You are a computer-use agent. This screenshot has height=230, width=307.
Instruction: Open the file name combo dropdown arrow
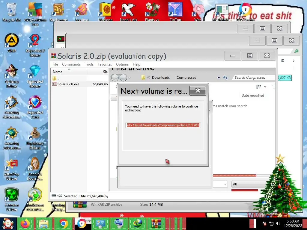point(225,184)
